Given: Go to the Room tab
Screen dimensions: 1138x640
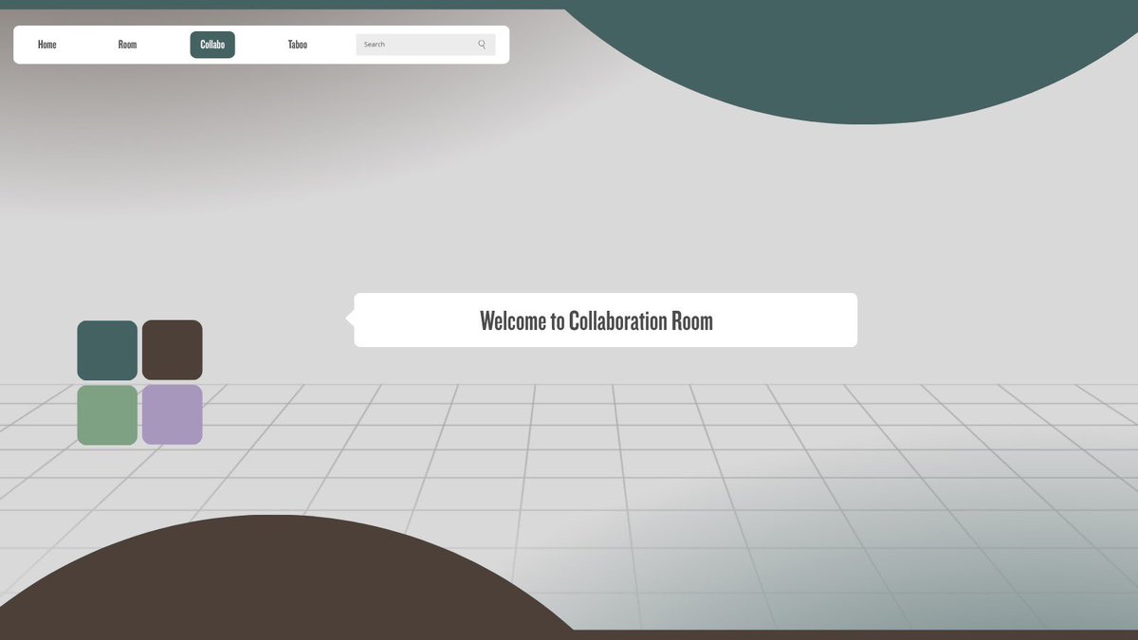Looking at the screenshot, I should [x=127, y=45].
